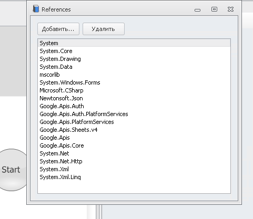Select System.Core in the list
The width and height of the screenshot is (253, 219).
[134, 51]
